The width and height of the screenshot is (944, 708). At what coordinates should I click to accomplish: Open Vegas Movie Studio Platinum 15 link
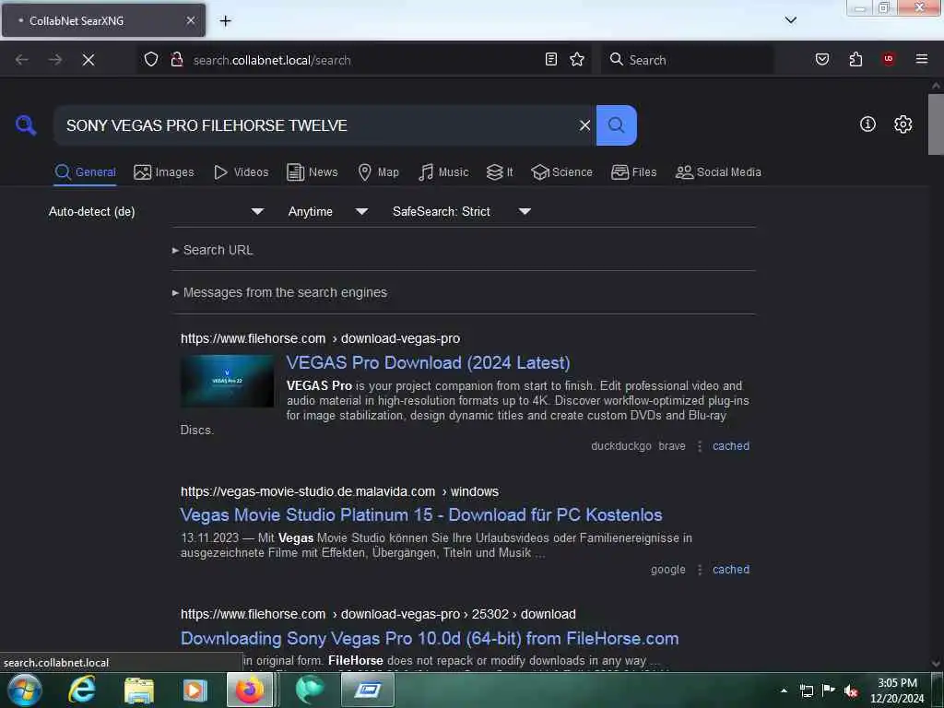tap(421, 514)
